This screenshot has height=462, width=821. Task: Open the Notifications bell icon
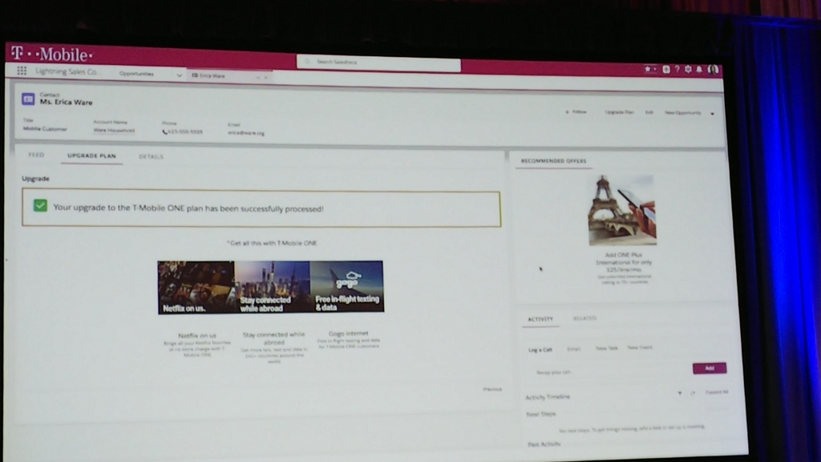coord(699,69)
